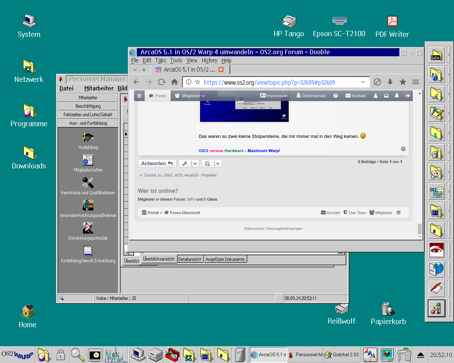Open the System desktop icon
The height and width of the screenshot is (363, 454).
pos(29,21)
